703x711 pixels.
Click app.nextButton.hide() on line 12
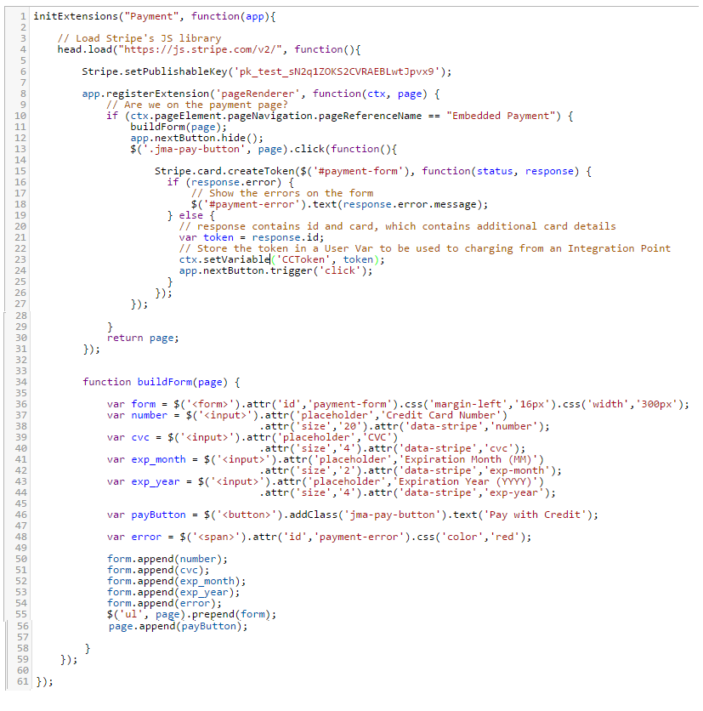(x=194, y=138)
